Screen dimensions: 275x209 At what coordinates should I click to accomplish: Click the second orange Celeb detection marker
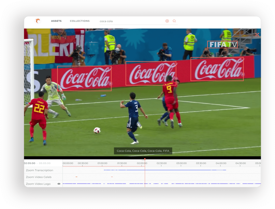point(112,177)
